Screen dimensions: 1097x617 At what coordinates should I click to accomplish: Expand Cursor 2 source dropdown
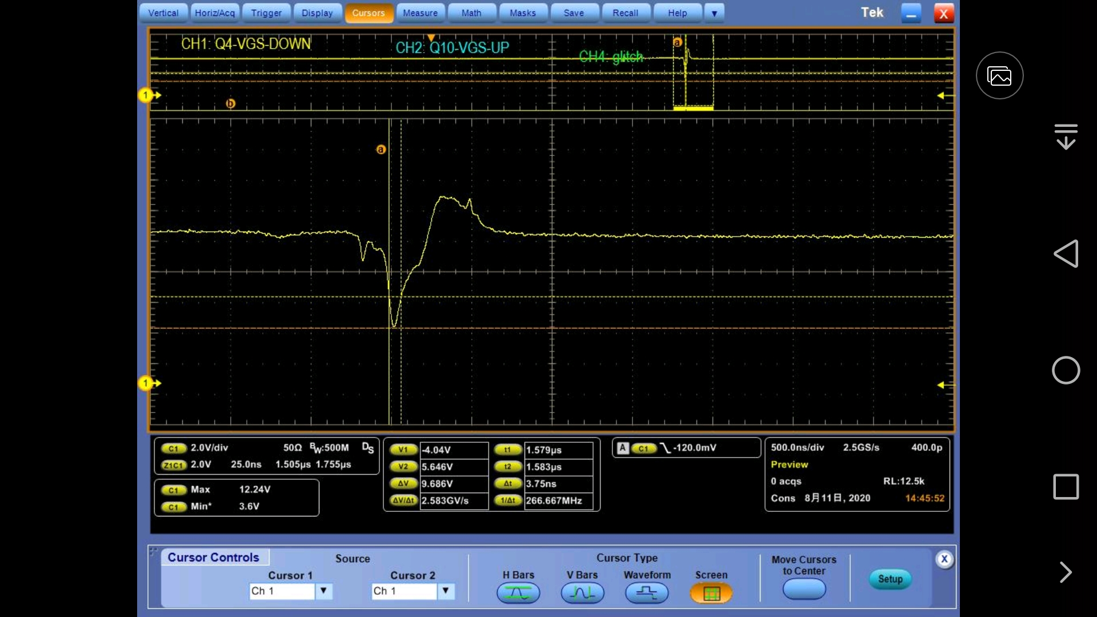tap(446, 591)
